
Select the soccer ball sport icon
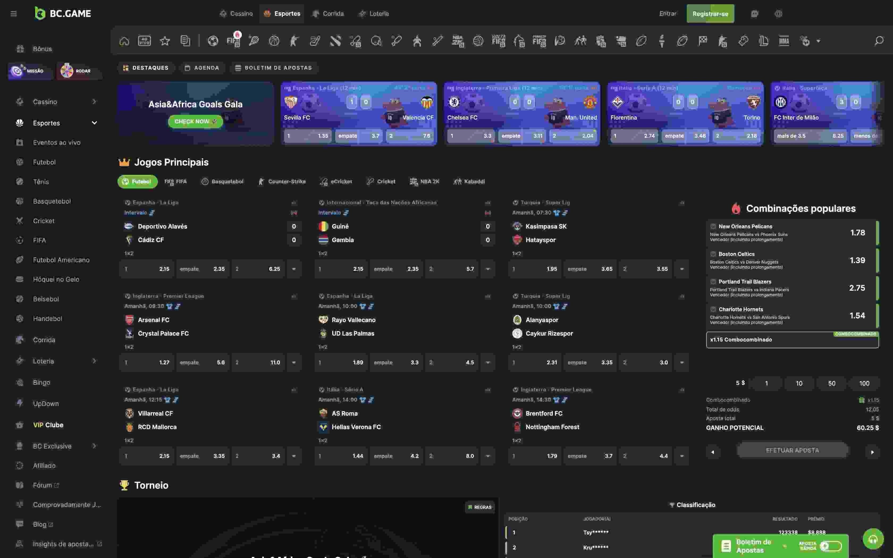(213, 41)
